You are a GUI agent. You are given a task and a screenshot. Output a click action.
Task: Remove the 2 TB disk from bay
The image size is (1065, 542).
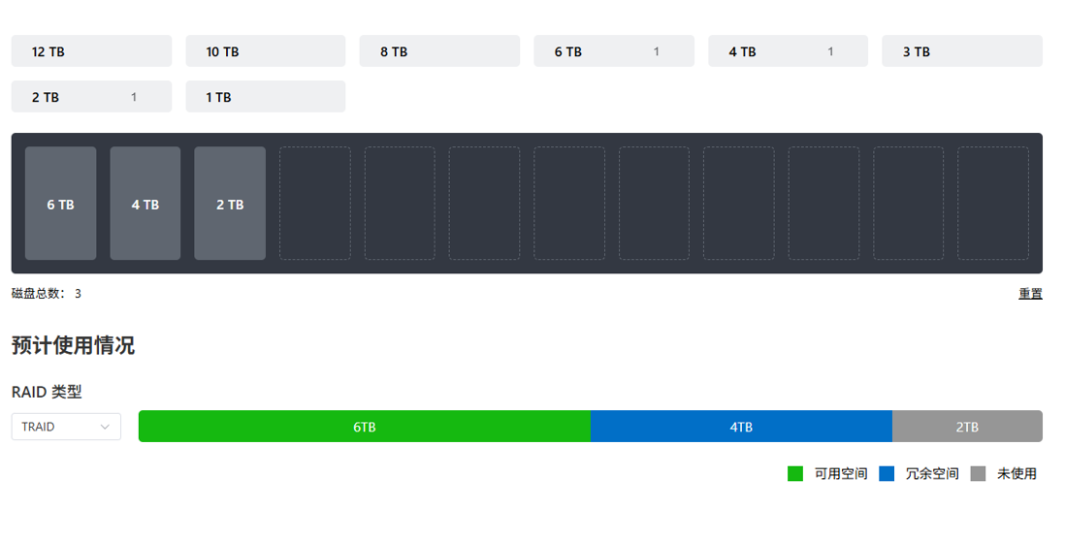(x=230, y=204)
